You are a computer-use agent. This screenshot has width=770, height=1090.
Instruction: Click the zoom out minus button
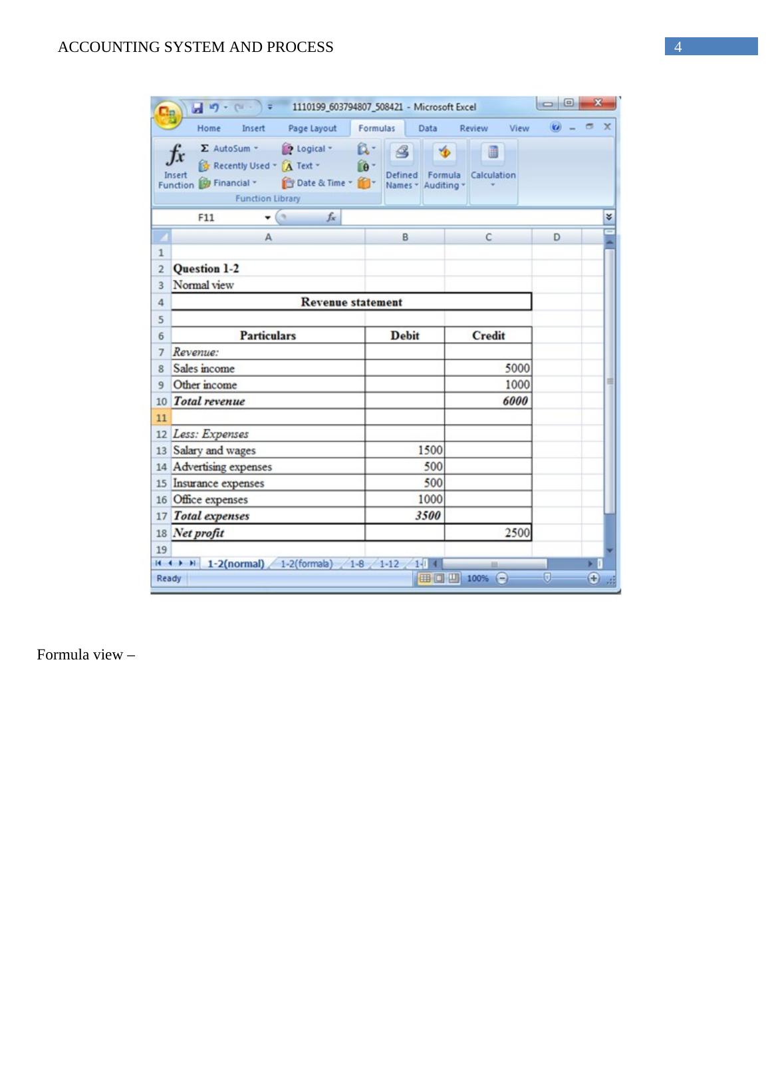(502, 578)
